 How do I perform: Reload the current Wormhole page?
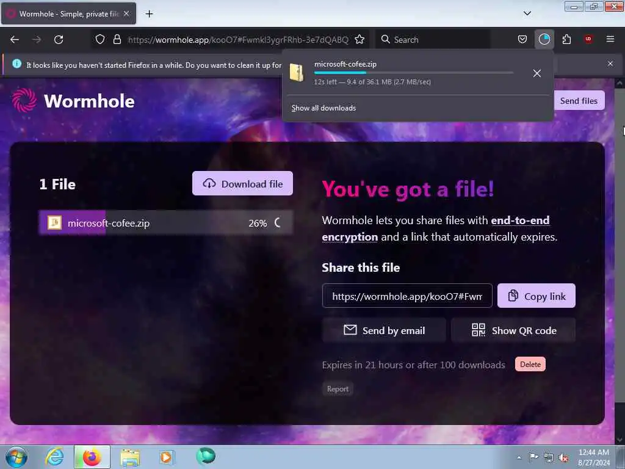[x=59, y=40]
